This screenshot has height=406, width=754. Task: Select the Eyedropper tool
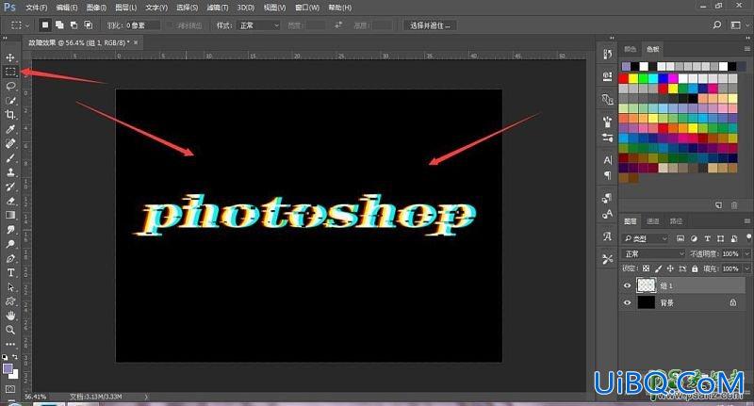(x=10, y=129)
